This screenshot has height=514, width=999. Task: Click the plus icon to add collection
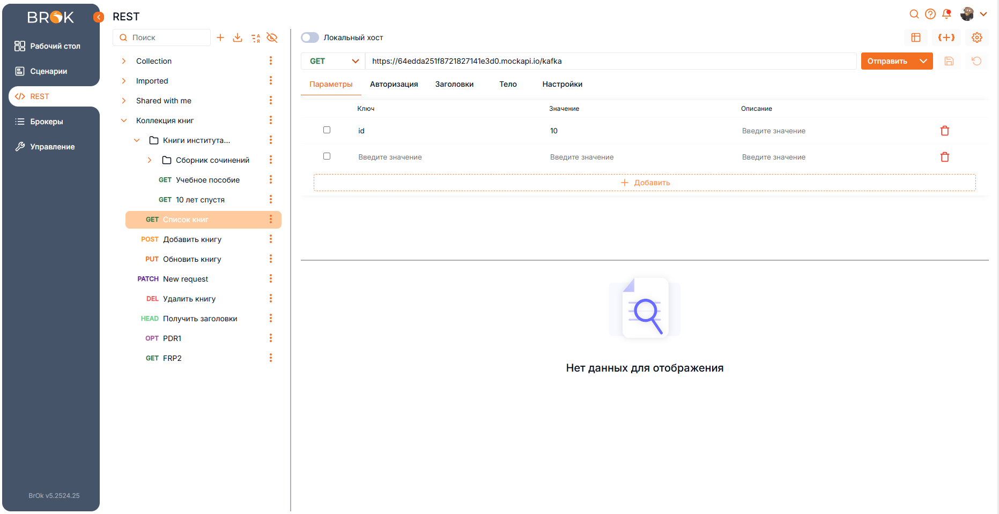click(x=220, y=37)
